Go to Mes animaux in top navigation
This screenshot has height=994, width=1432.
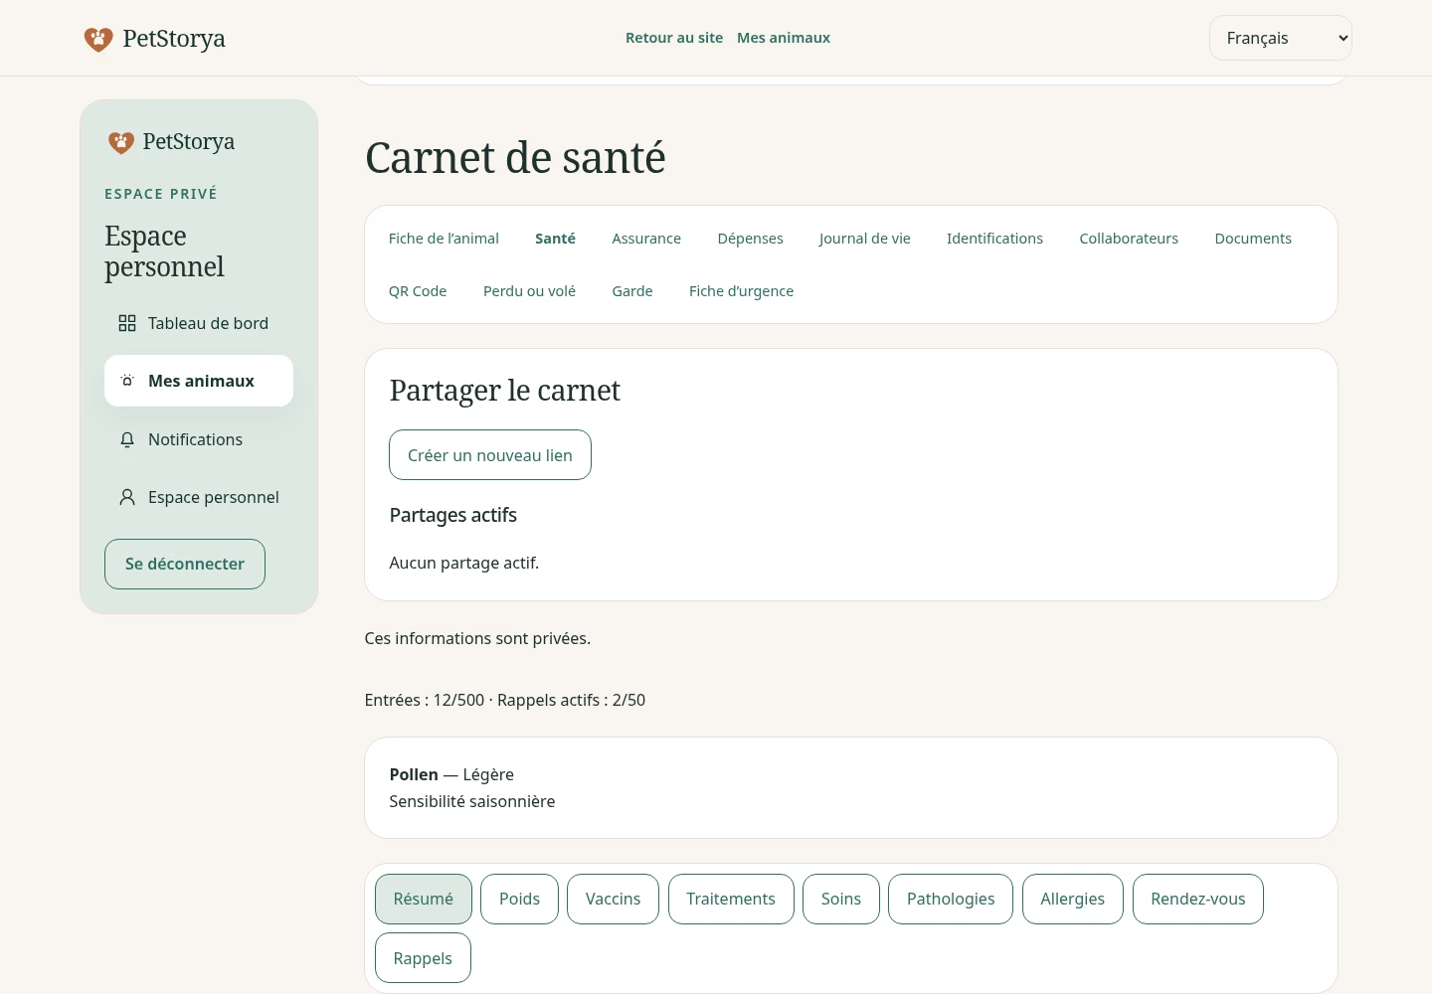tap(784, 38)
